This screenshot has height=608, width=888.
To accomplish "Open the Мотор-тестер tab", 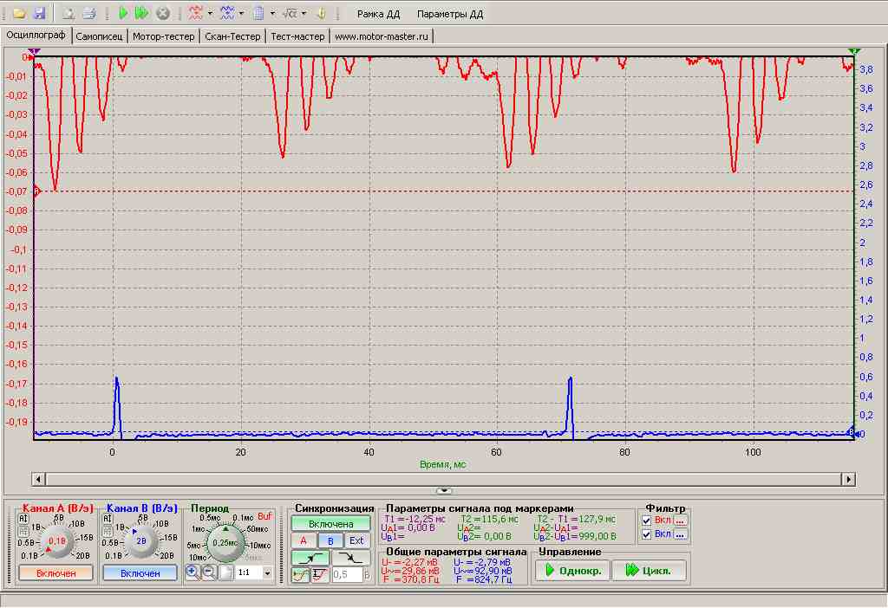I will point(163,36).
